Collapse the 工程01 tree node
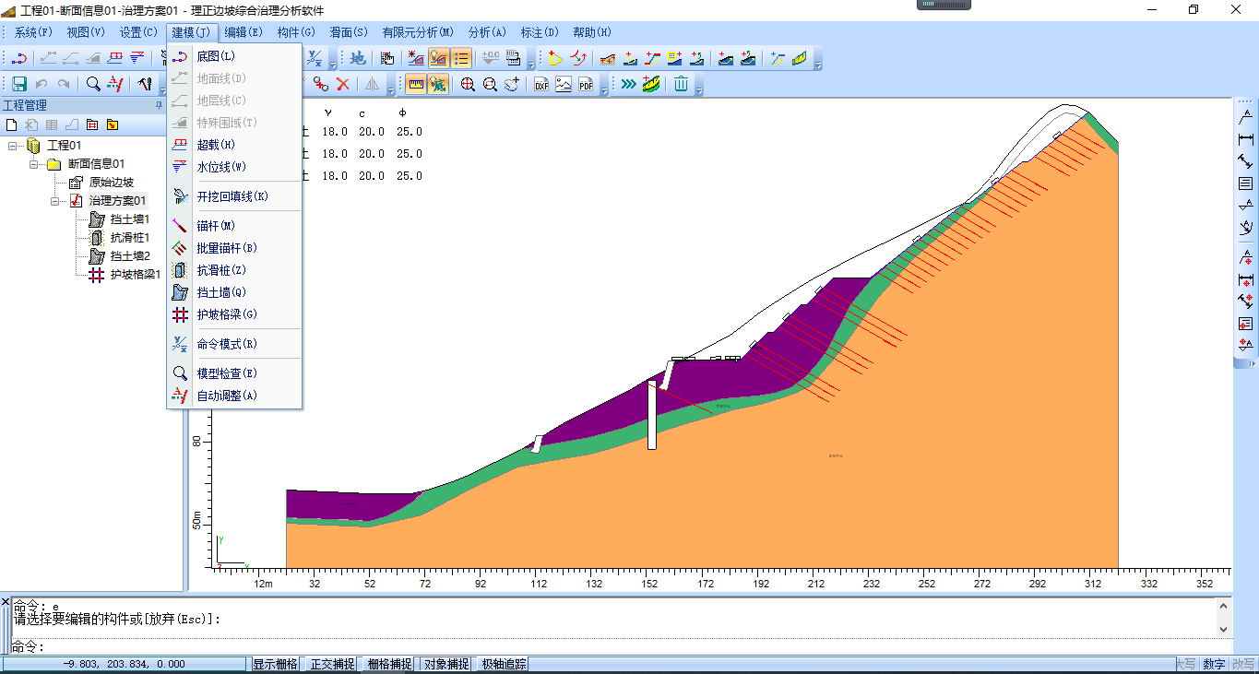Screen dimensions: 1259x674 pos(13,146)
